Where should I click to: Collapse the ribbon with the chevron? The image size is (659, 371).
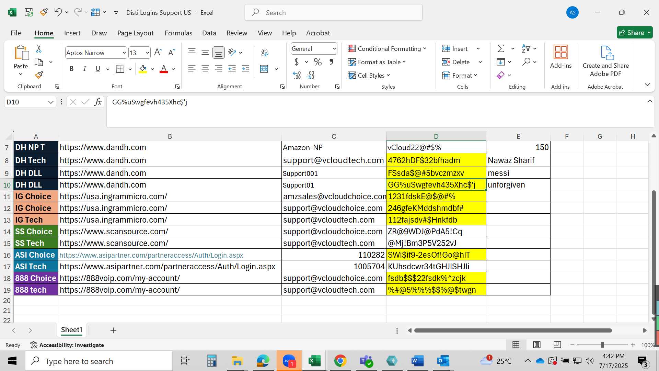pyautogui.click(x=647, y=85)
